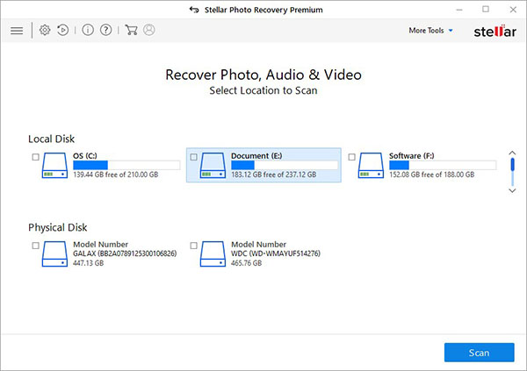Open settings via the gear icon
The image size is (527, 371).
point(45,30)
